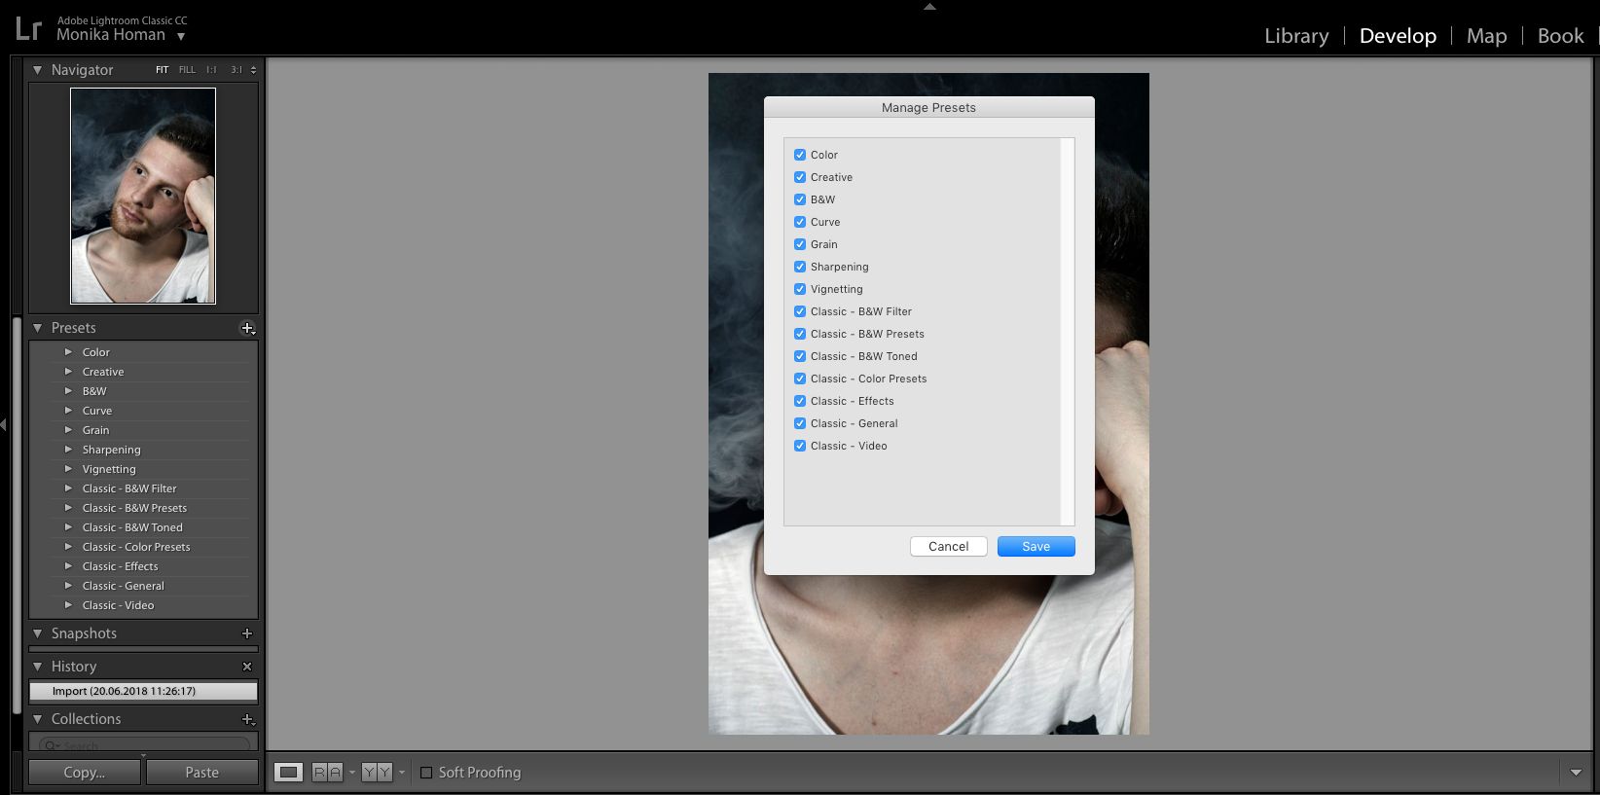Image resolution: width=1600 pixels, height=795 pixels.
Task: Expand the Color preset folder in panel
Action: (68, 352)
